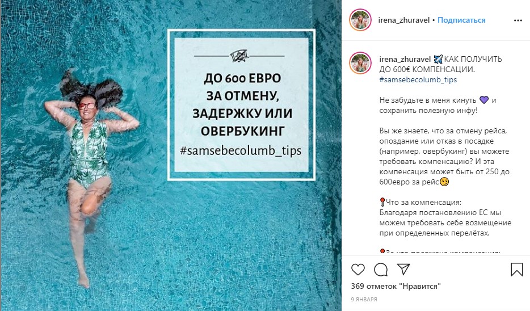530x311 pixels.
Task: Click the biplane drawing atop the card
Action: (x=239, y=56)
